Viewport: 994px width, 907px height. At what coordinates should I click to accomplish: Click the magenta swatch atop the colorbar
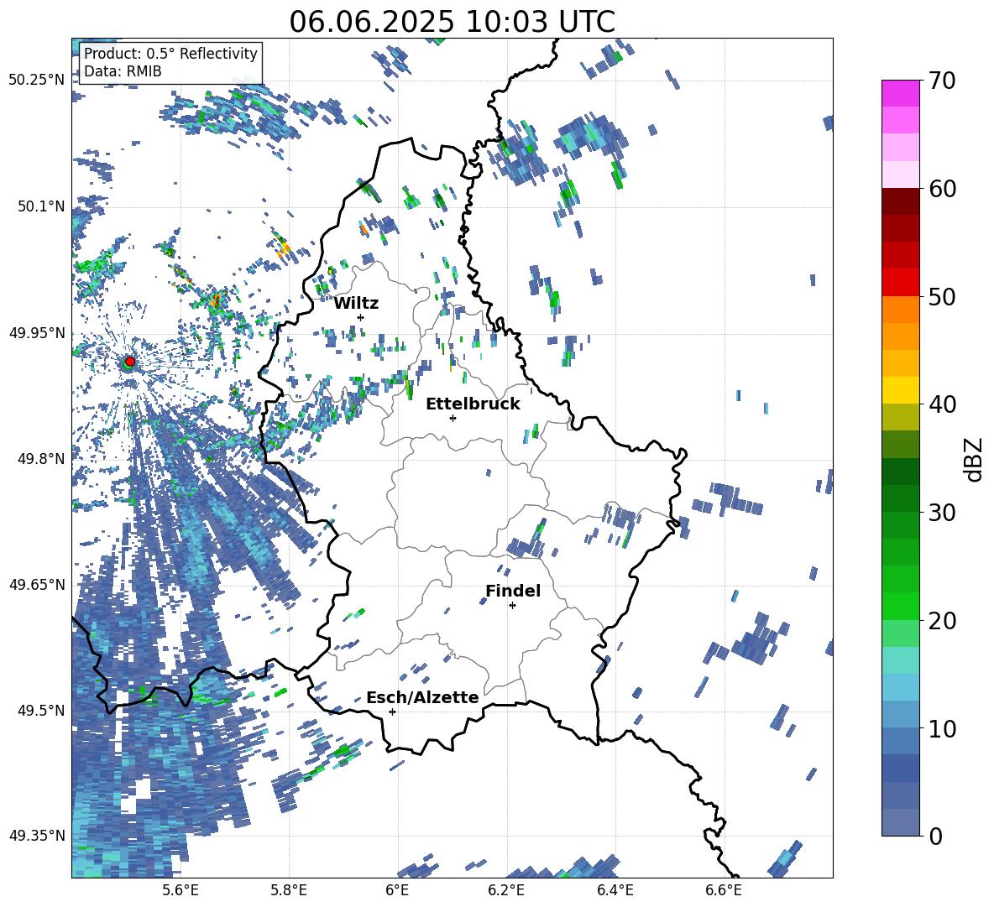900,93
